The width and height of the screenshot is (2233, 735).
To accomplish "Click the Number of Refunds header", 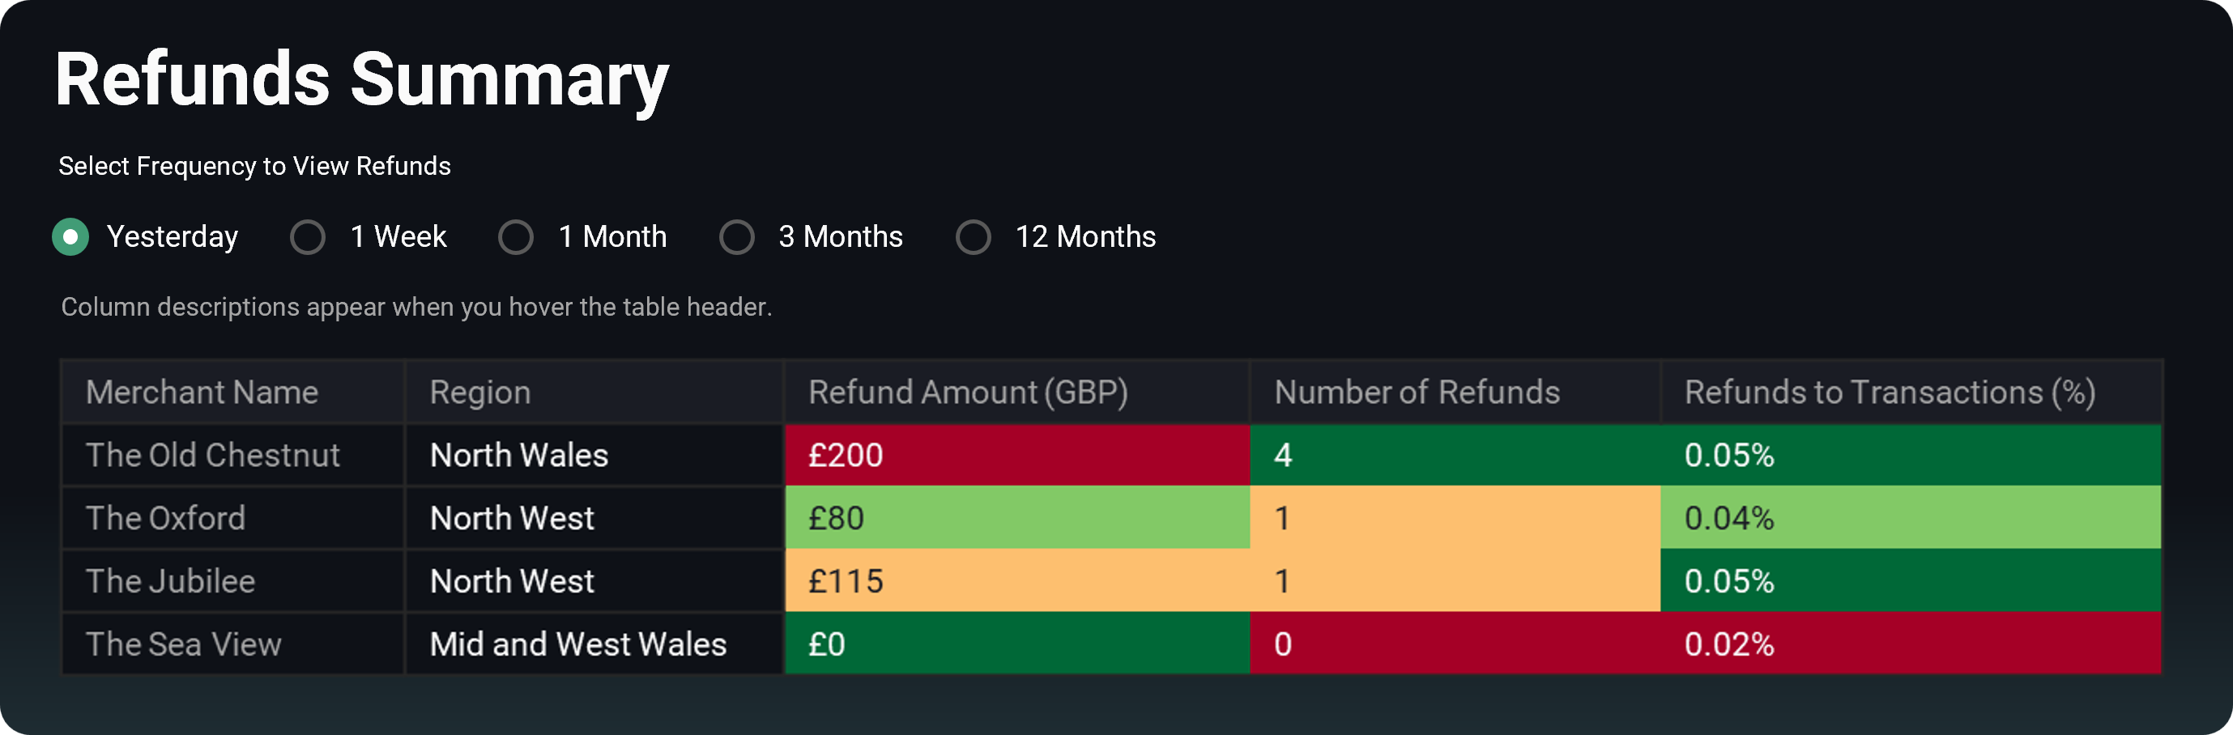I will point(1417,392).
